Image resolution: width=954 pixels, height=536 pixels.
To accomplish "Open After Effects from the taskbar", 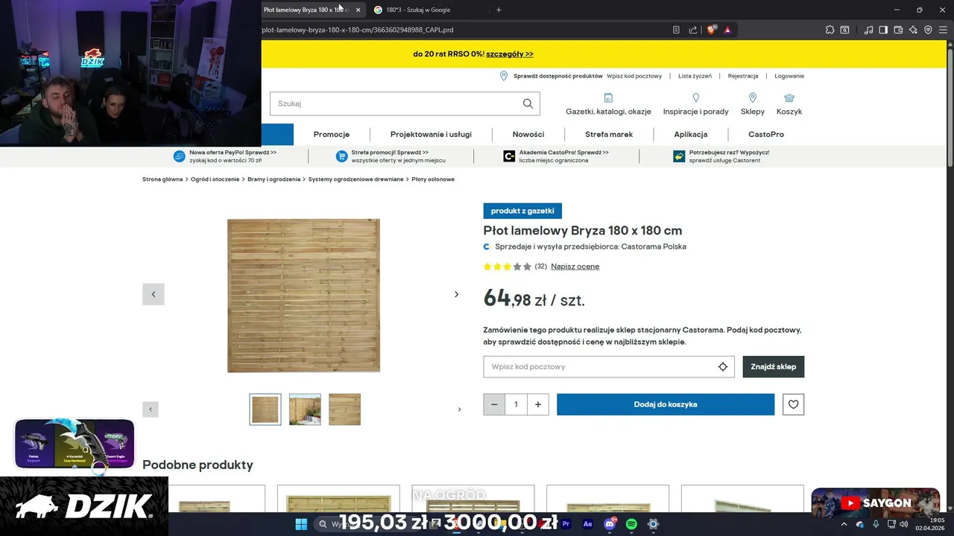I will click(588, 524).
